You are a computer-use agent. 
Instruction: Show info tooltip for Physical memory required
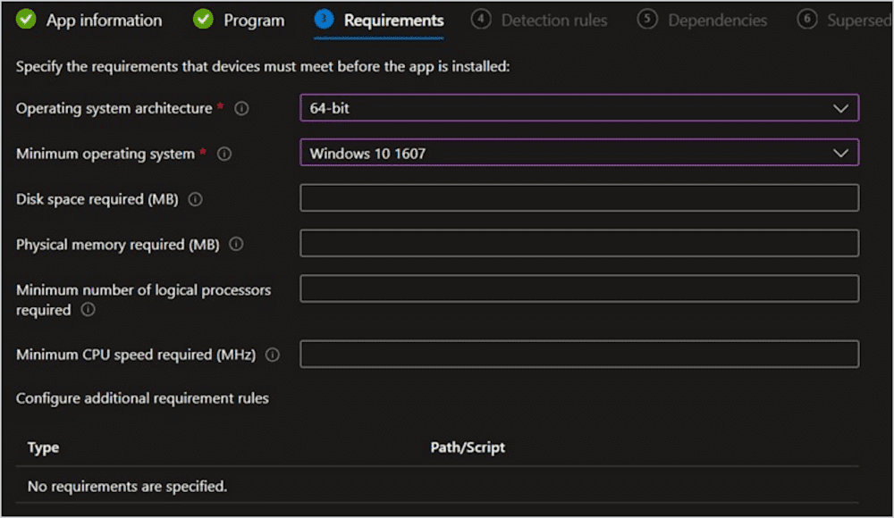[x=236, y=245]
